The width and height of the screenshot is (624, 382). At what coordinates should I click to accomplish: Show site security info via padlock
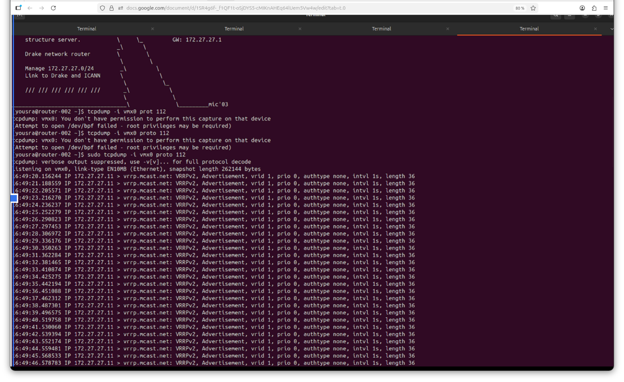[112, 8]
